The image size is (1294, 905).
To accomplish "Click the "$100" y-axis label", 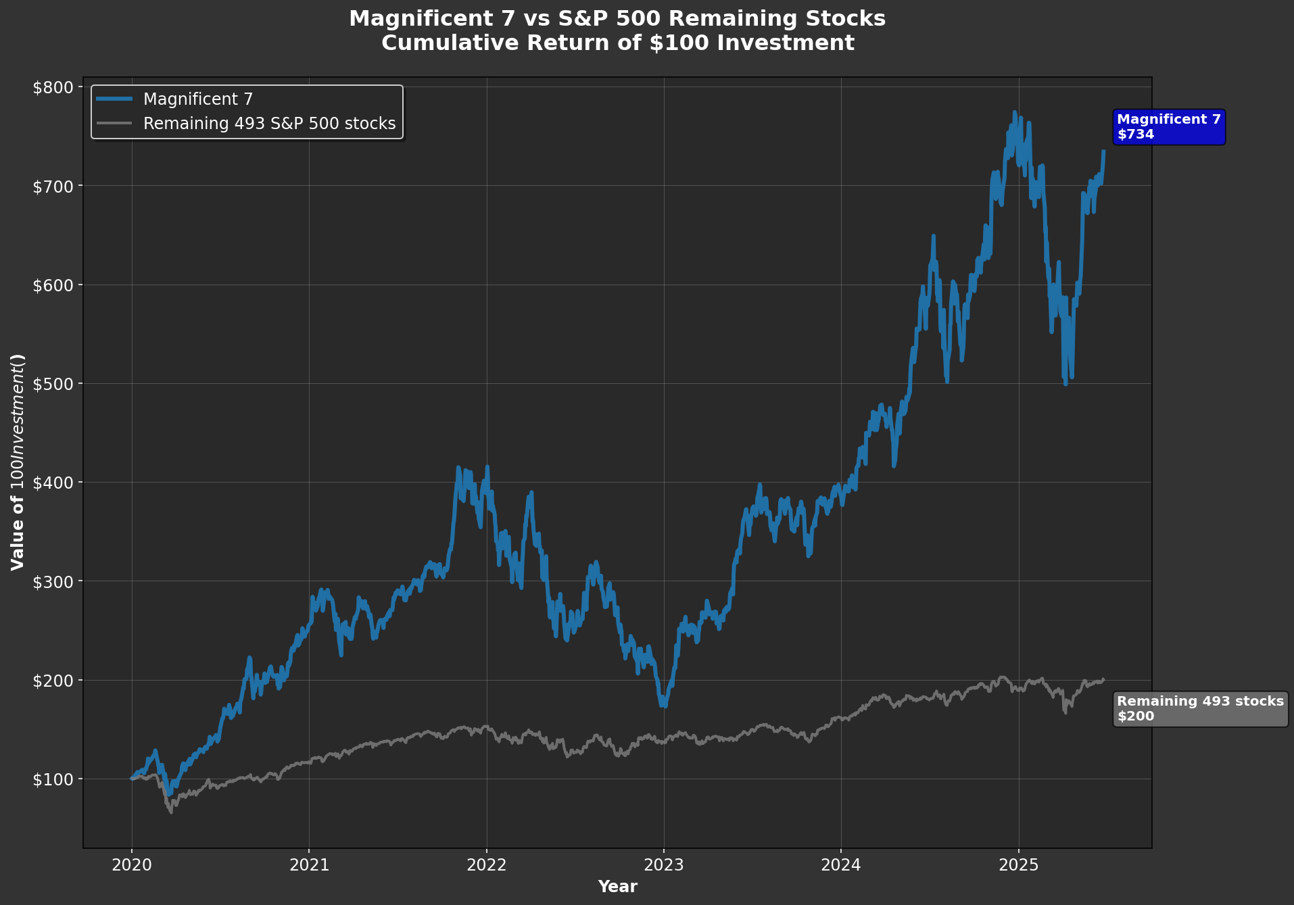I will [53, 779].
